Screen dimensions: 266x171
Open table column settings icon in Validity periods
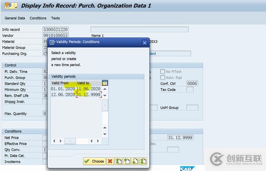(x=105, y=83)
